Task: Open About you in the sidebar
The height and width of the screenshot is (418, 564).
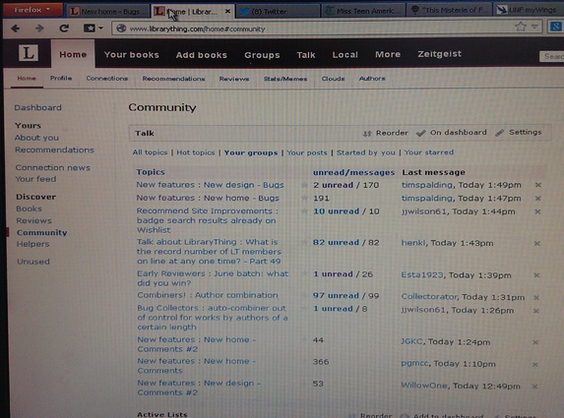Action: 36,138
